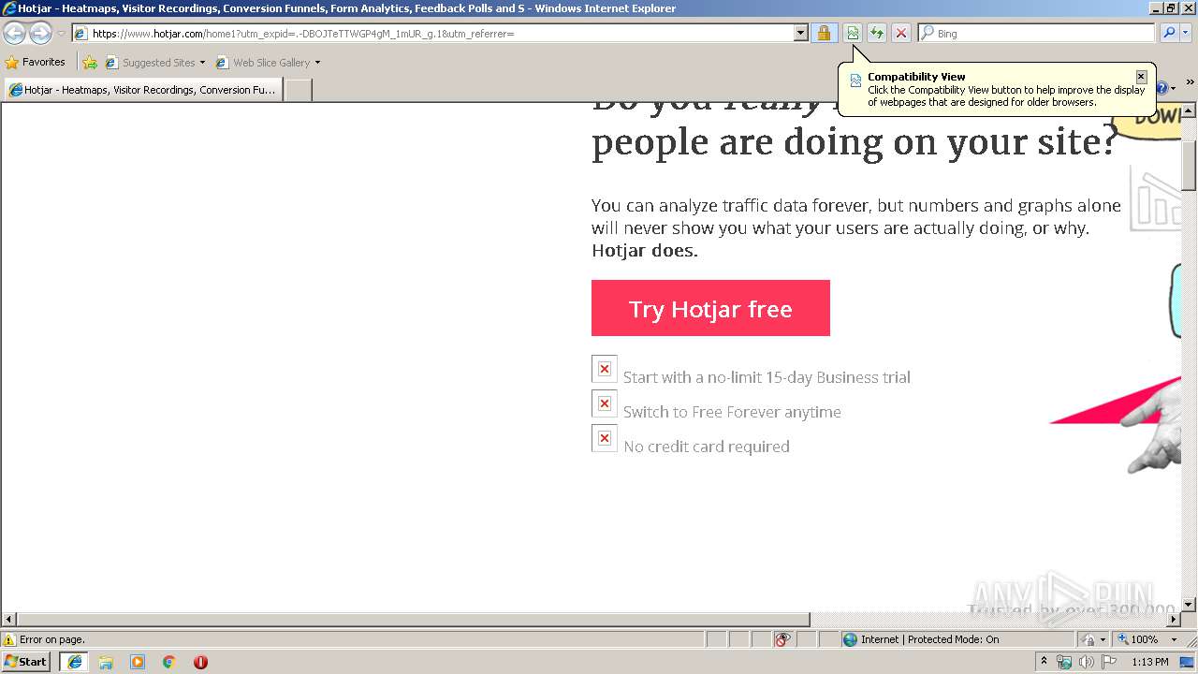Click 'No credit card required' text

707,447
